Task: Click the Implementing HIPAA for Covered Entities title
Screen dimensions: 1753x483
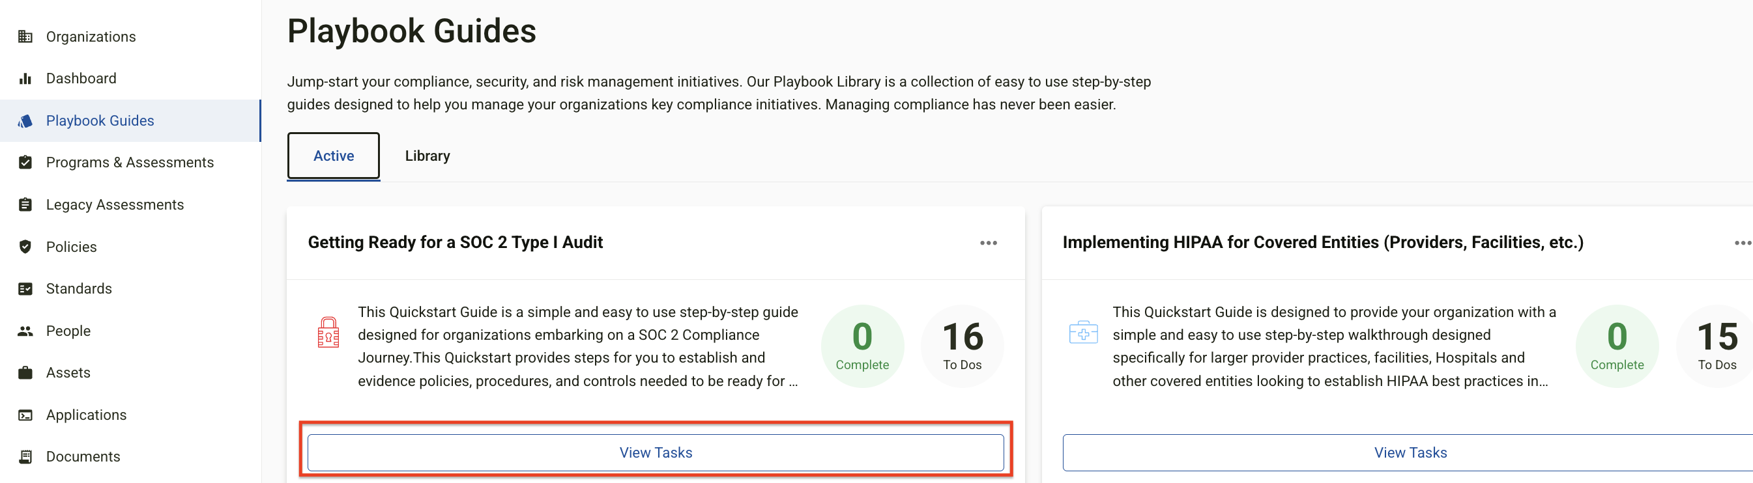Action: click(x=1323, y=243)
